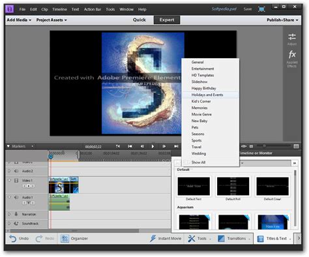The image size is (309, 257).
Task: Click the titles panel vertical scrollbar
Action: click(295, 199)
